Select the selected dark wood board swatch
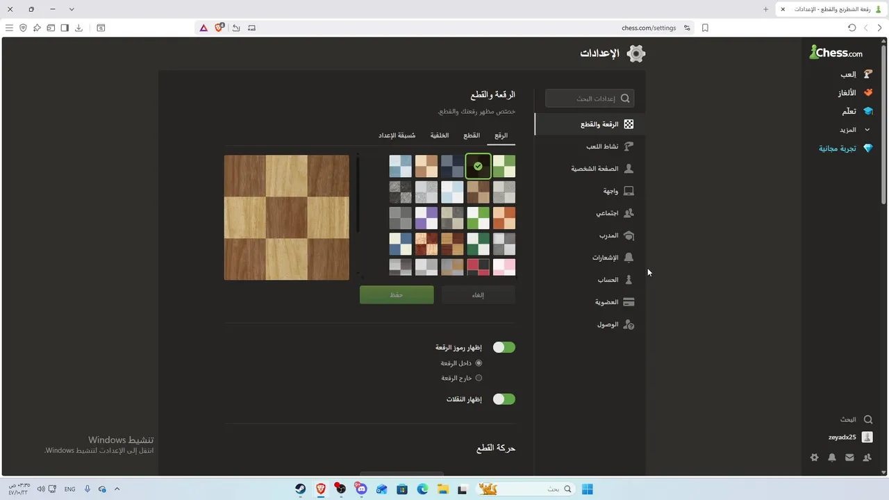The height and width of the screenshot is (500, 889). tap(478, 167)
